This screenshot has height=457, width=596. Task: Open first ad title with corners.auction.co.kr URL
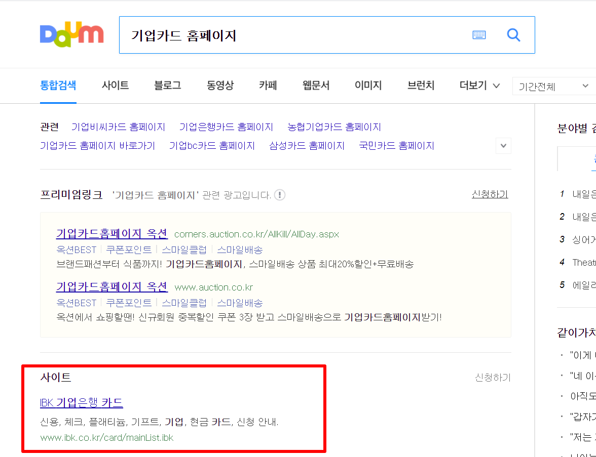pyautogui.click(x=111, y=233)
